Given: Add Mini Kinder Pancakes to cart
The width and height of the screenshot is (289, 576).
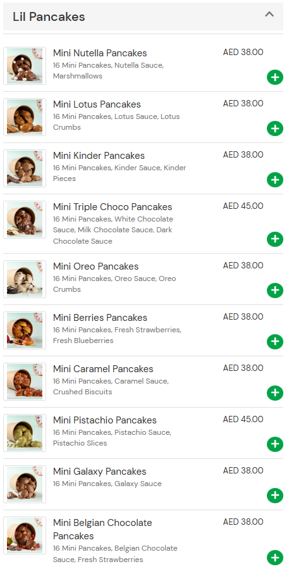Looking at the screenshot, I should click(274, 180).
